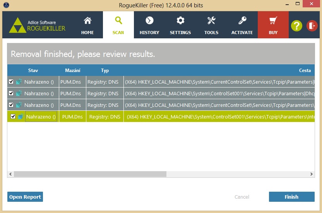Click the Adlice RogueKiller logo

click(x=37, y=25)
